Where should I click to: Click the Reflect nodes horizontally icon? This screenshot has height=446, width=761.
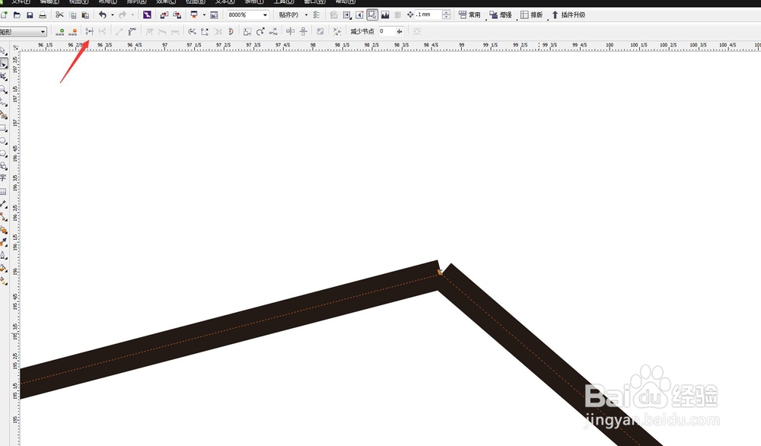click(x=290, y=31)
